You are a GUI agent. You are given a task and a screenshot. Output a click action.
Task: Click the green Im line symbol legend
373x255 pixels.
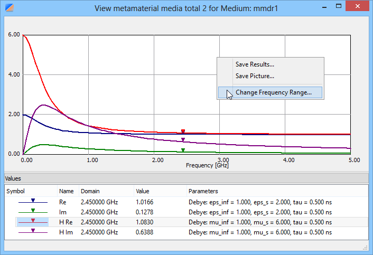(33, 211)
